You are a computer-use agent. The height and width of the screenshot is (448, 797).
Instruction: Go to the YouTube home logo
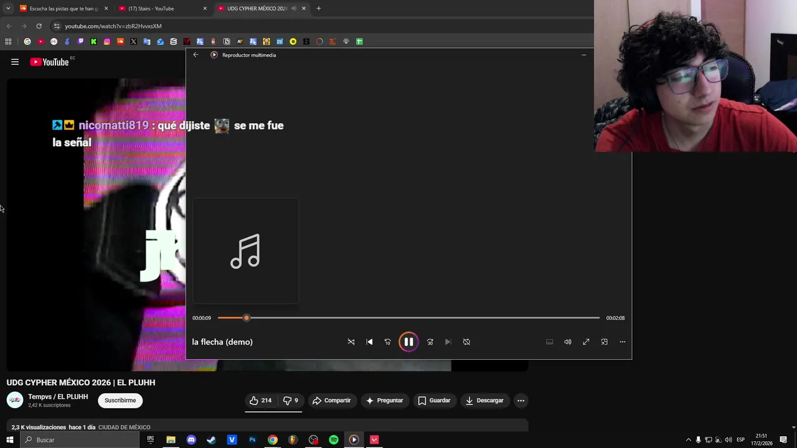(x=50, y=62)
